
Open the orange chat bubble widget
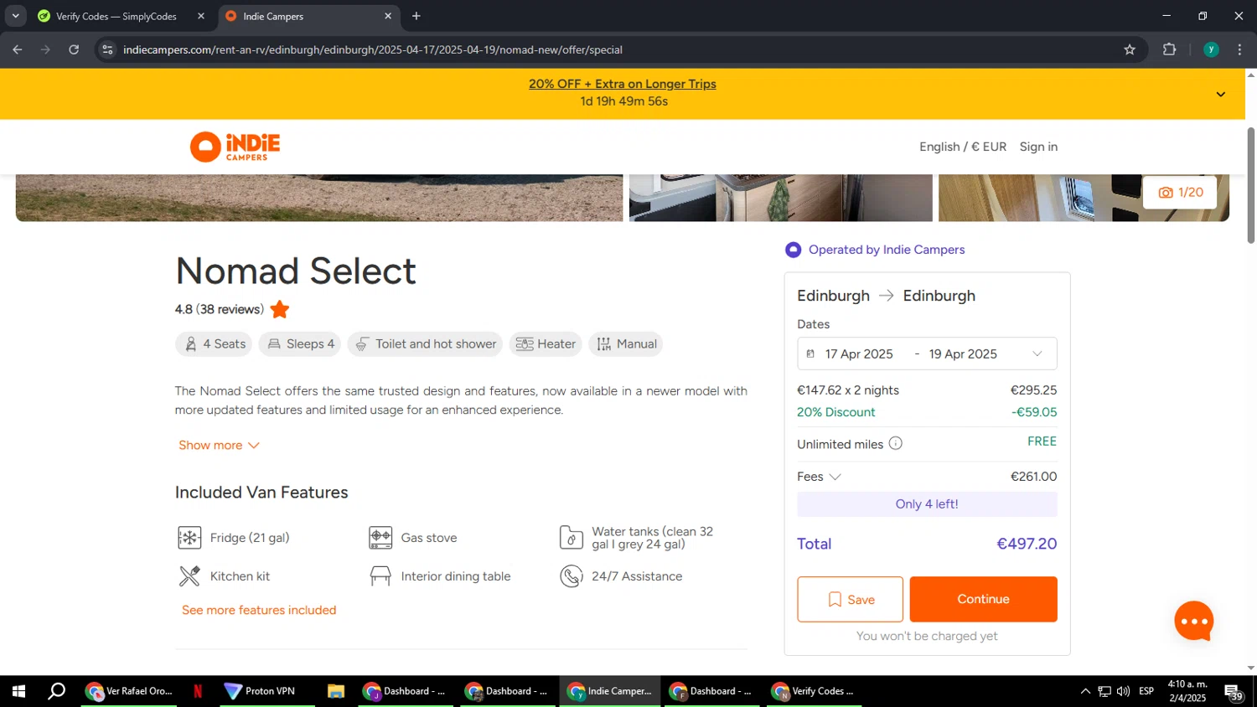pos(1194,622)
